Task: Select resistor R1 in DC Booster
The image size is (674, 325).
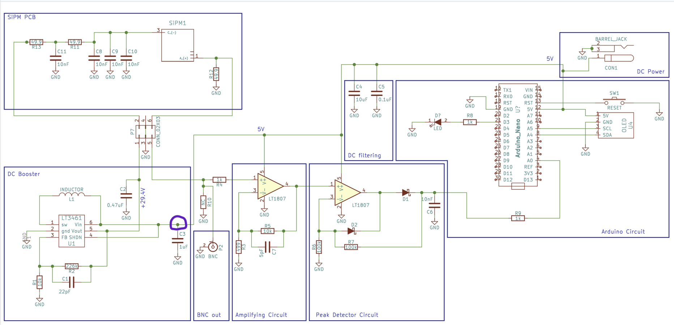Action: click(x=39, y=282)
